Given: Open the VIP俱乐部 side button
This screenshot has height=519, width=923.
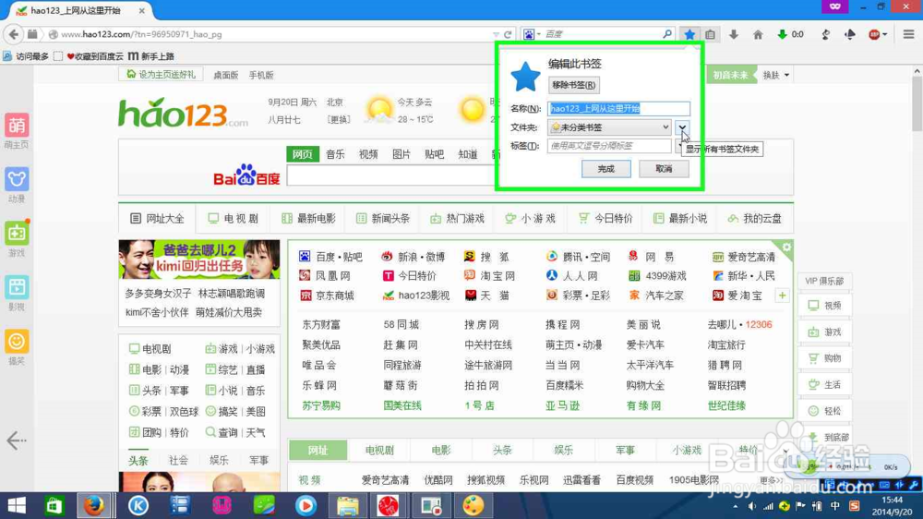Looking at the screenshot, I should click(x=824, y=281).
